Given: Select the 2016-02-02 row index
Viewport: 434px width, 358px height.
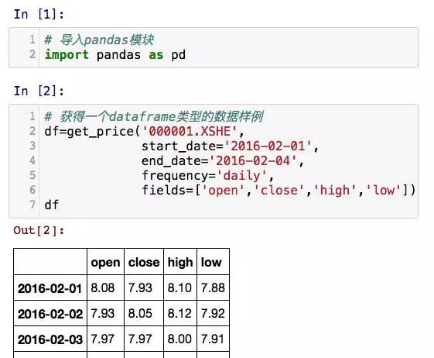Looking at the screenshot, I should click(x=50, y=314).
